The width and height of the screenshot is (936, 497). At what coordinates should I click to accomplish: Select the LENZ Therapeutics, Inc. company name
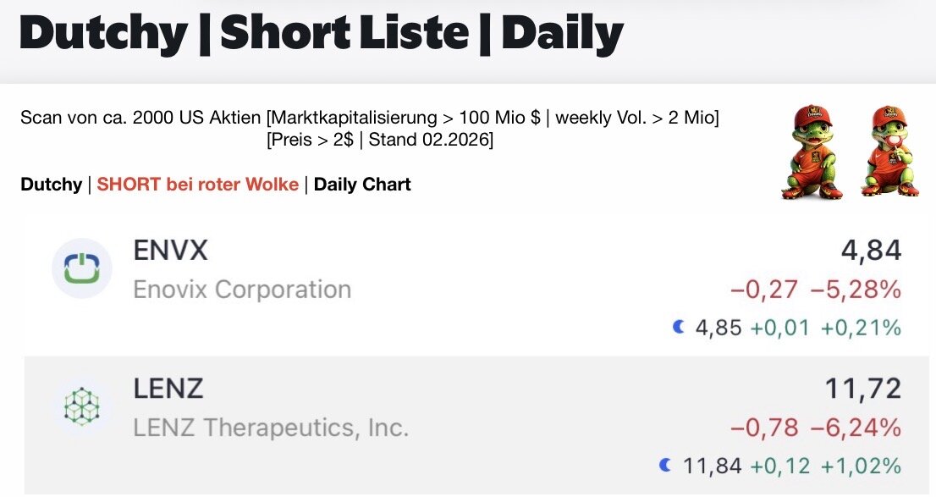click(x=271, y=428)
